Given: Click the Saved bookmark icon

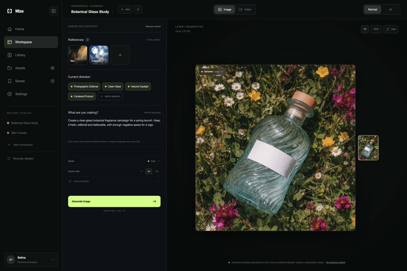Looking at the screenshot, I should click(x=10, y=81).
